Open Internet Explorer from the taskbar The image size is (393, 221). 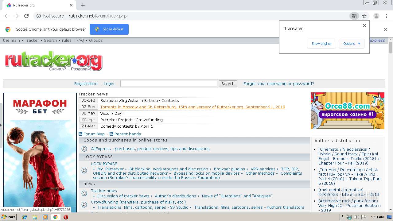point(25,217)
